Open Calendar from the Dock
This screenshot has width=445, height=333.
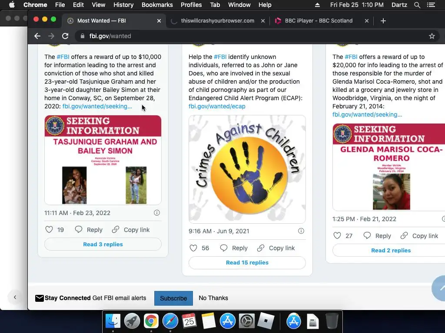(x=189, y=321)
